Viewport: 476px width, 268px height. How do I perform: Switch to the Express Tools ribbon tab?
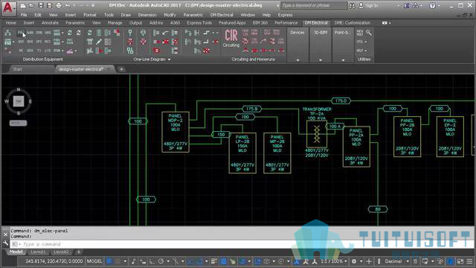[x=199, y=23]
